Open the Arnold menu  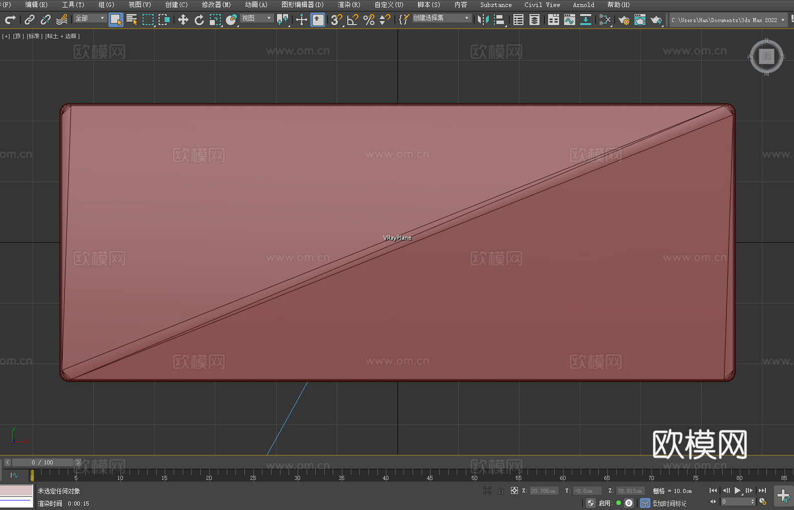click(x=583, y=5)
